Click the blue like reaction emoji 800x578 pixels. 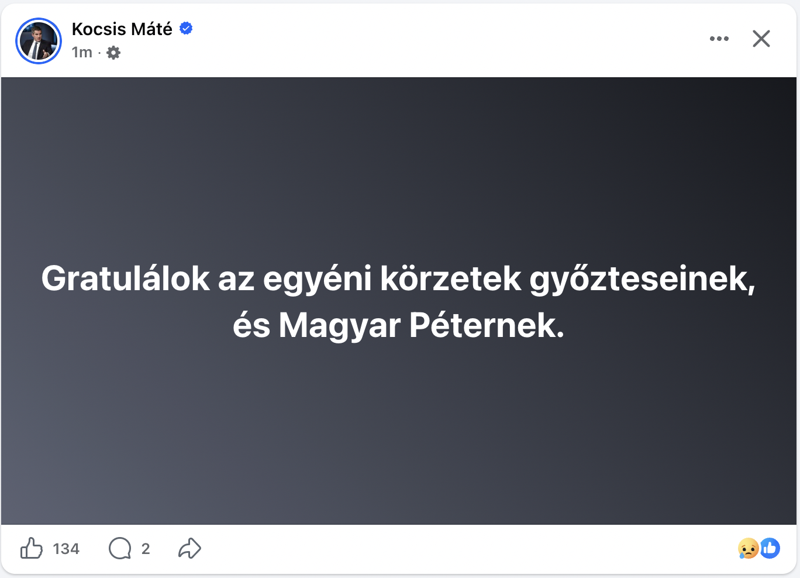pyautogui.click(x=770, y=549)
